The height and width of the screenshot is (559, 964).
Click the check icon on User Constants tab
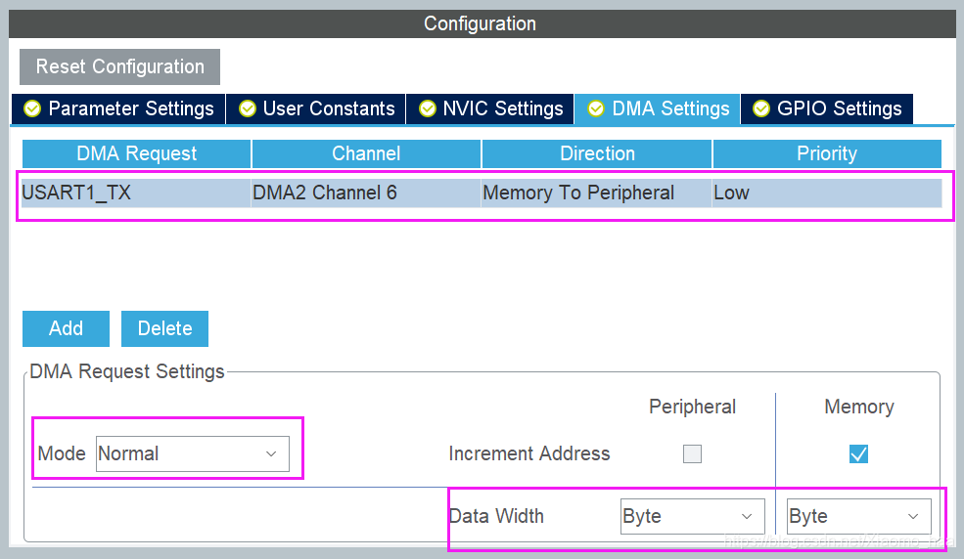[x=248, y=108]
